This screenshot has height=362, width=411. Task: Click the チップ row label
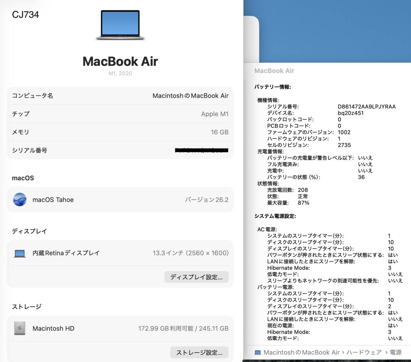pos(21,114)
